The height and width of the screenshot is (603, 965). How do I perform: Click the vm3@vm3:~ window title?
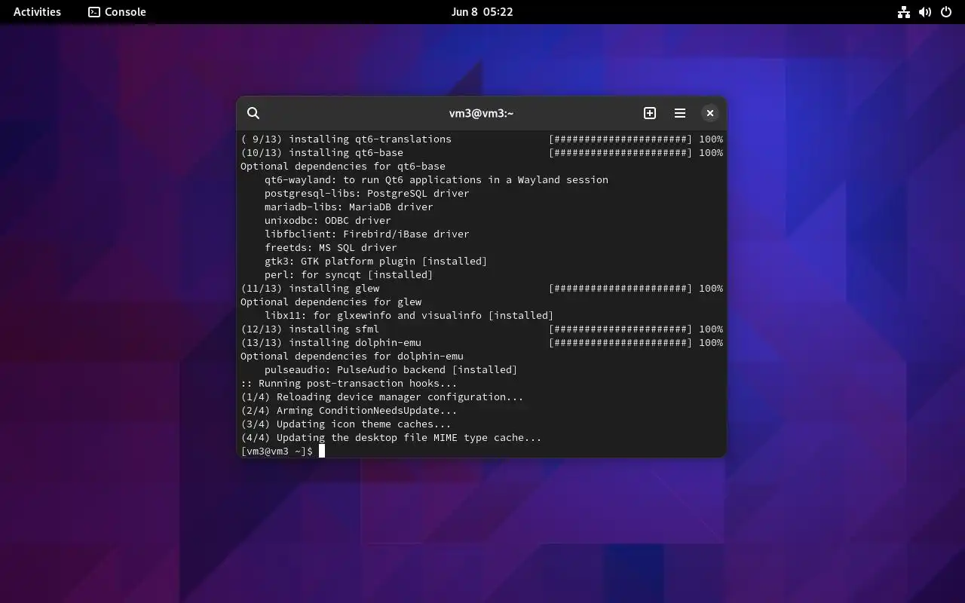coord(481,113)
